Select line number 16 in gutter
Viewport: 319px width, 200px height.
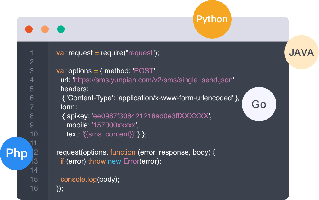[34, 188]
